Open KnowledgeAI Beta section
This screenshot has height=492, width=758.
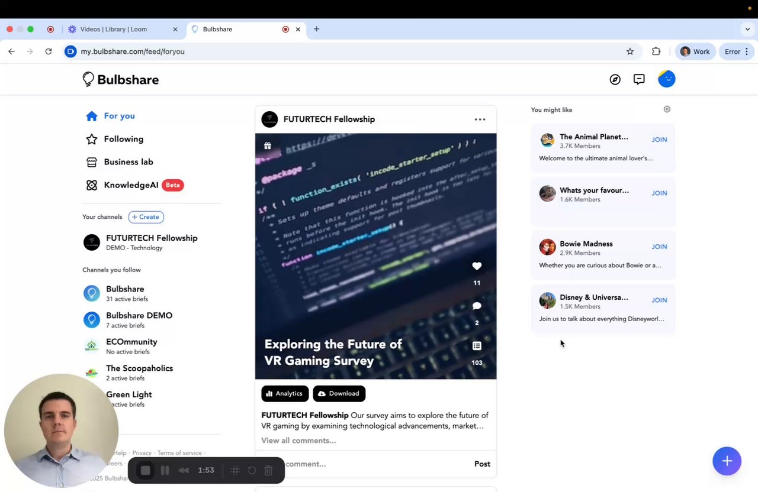(135, 185)
